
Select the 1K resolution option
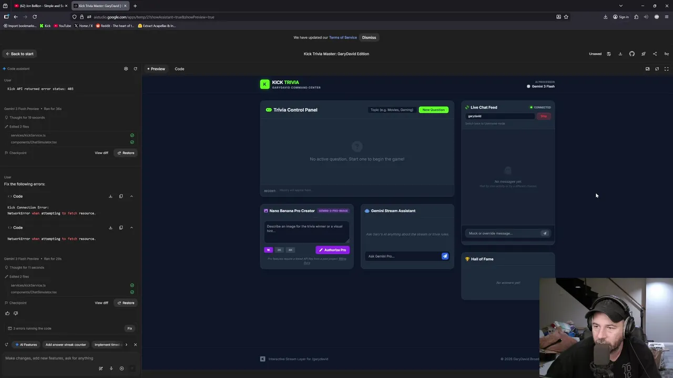click(269, 250)
